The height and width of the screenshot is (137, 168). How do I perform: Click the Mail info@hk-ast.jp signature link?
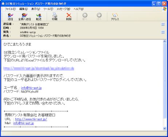click(24, 123)
